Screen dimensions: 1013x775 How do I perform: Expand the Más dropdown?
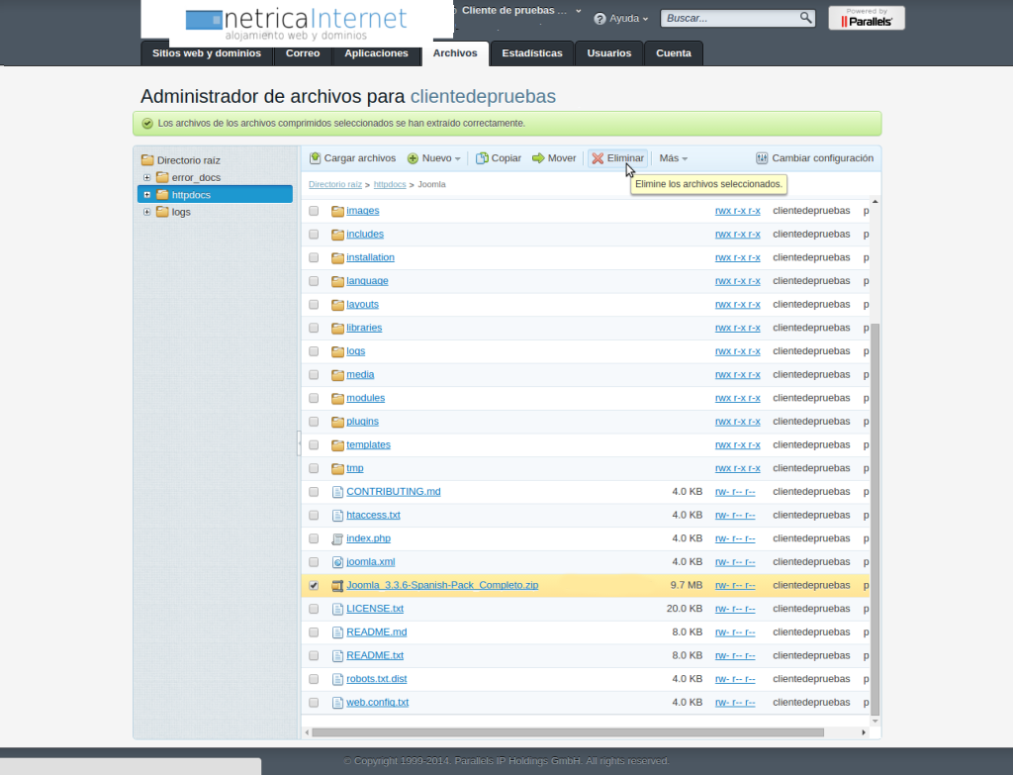click(x=673, y=158)
